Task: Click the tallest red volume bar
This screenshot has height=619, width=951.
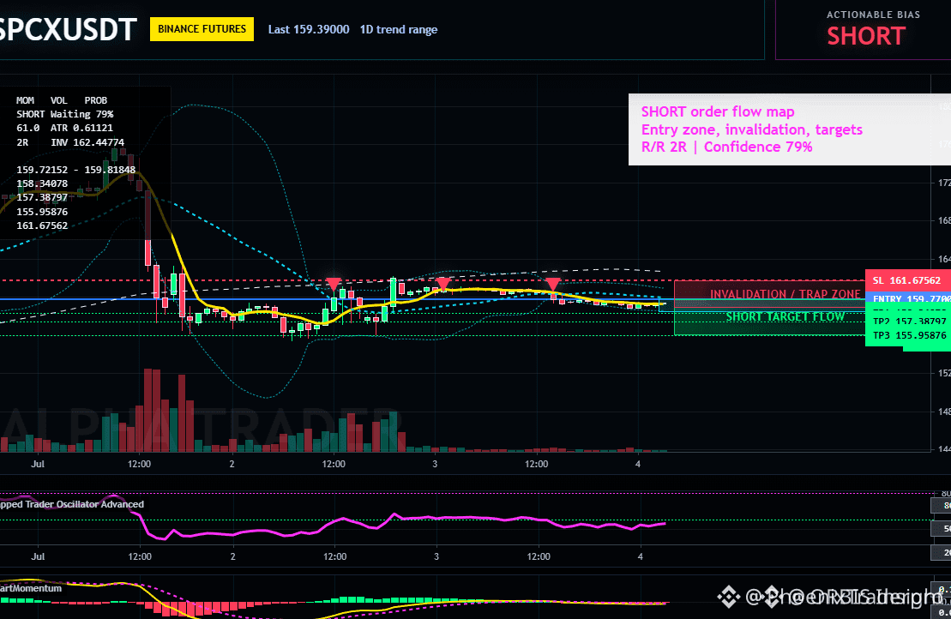Action: [x=148, y=411]
